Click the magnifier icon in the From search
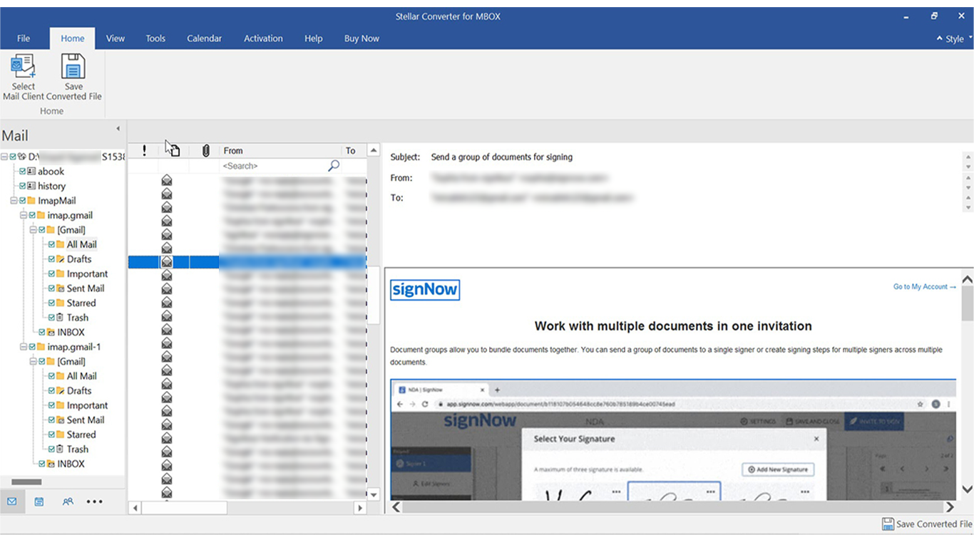974x547 pixels. coord(334,165)
